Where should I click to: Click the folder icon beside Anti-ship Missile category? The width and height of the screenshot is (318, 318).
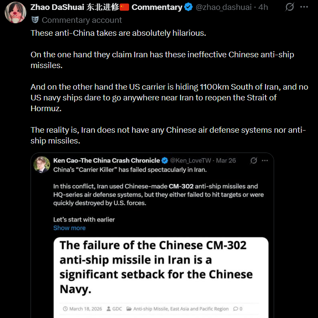[x=129, y=309]
